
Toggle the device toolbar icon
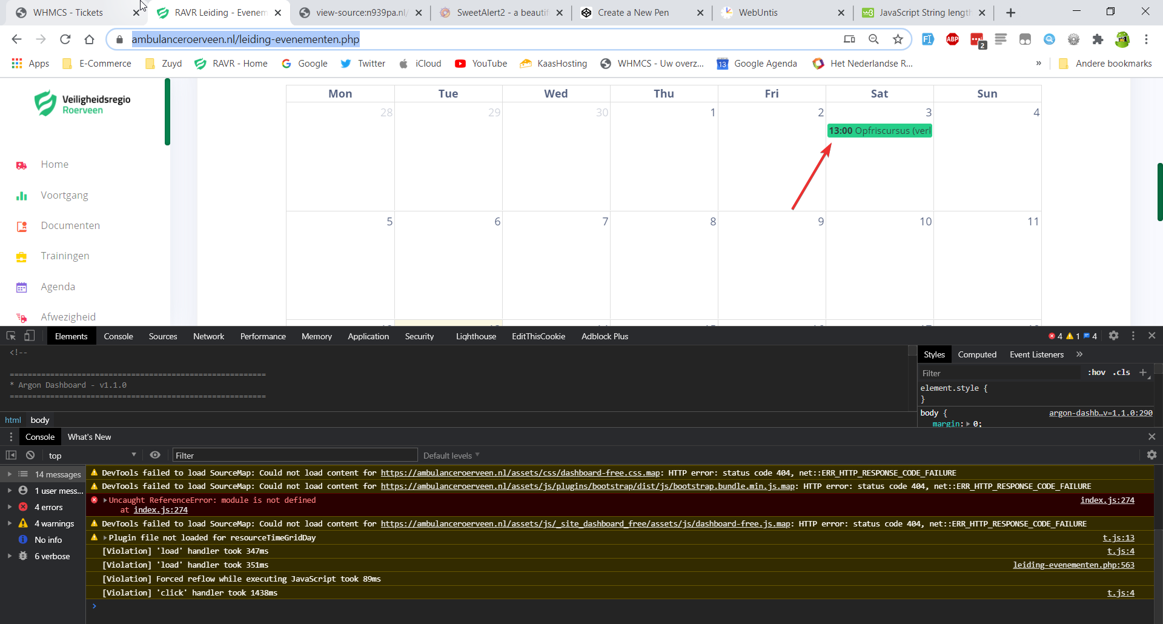click(x=29, y=336)
